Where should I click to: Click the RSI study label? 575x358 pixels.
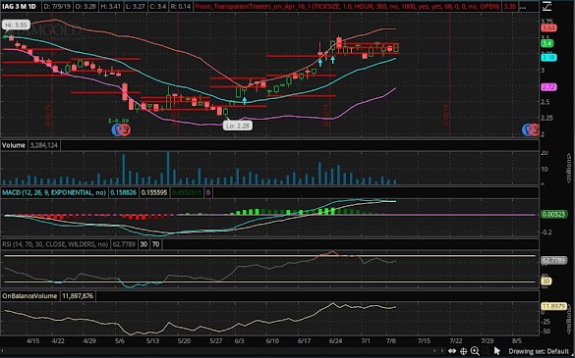click(x=55, y=244)
